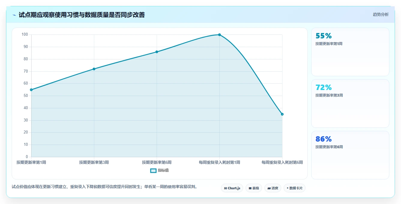Click the card caption 按期更新率第3周 under 72%
This screenshot has width=401, height=204.
coord(329,95)
